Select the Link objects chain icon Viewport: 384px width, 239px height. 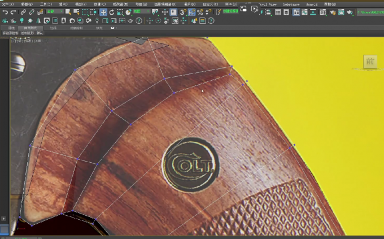(23, 12)
